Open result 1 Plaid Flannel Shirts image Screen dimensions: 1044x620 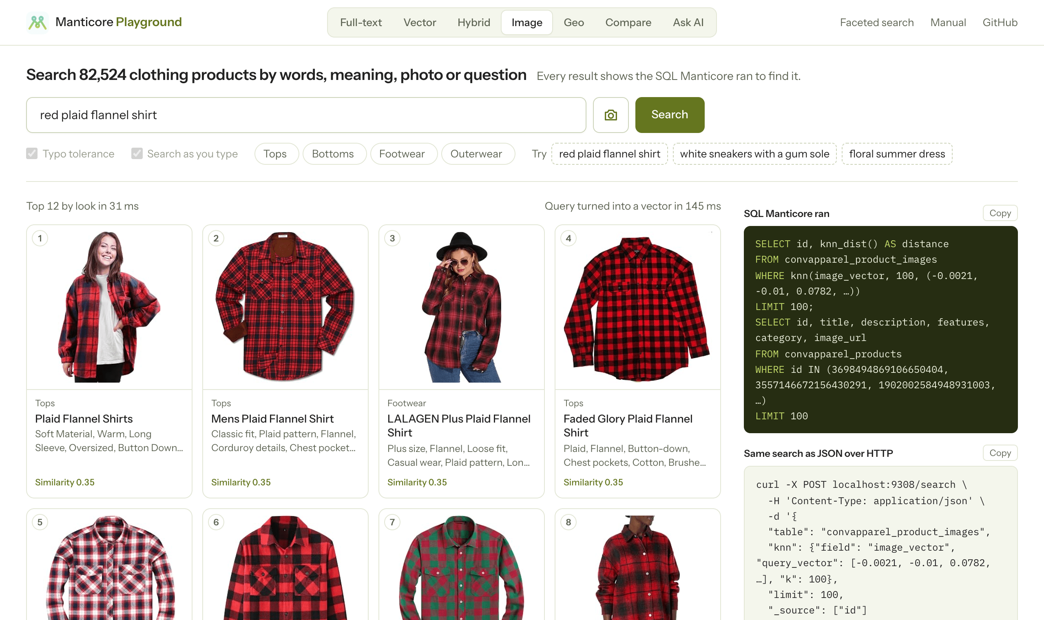click(109, 307)
